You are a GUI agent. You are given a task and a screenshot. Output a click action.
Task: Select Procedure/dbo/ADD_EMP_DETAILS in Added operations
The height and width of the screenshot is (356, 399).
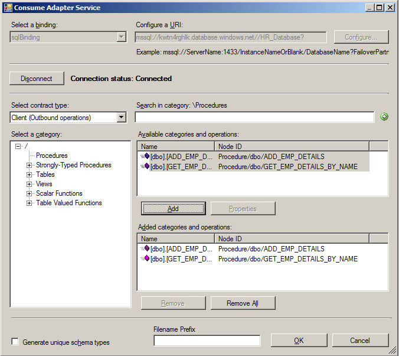click(x=272, y=248)
